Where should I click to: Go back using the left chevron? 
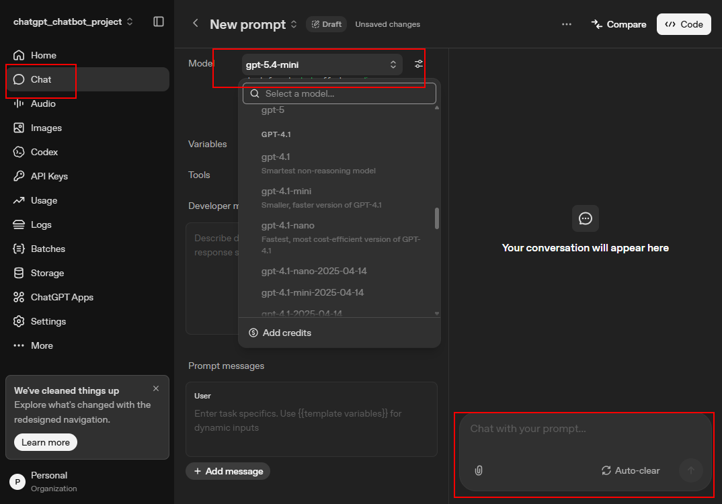pyautogui.click(x=195, y=23)
